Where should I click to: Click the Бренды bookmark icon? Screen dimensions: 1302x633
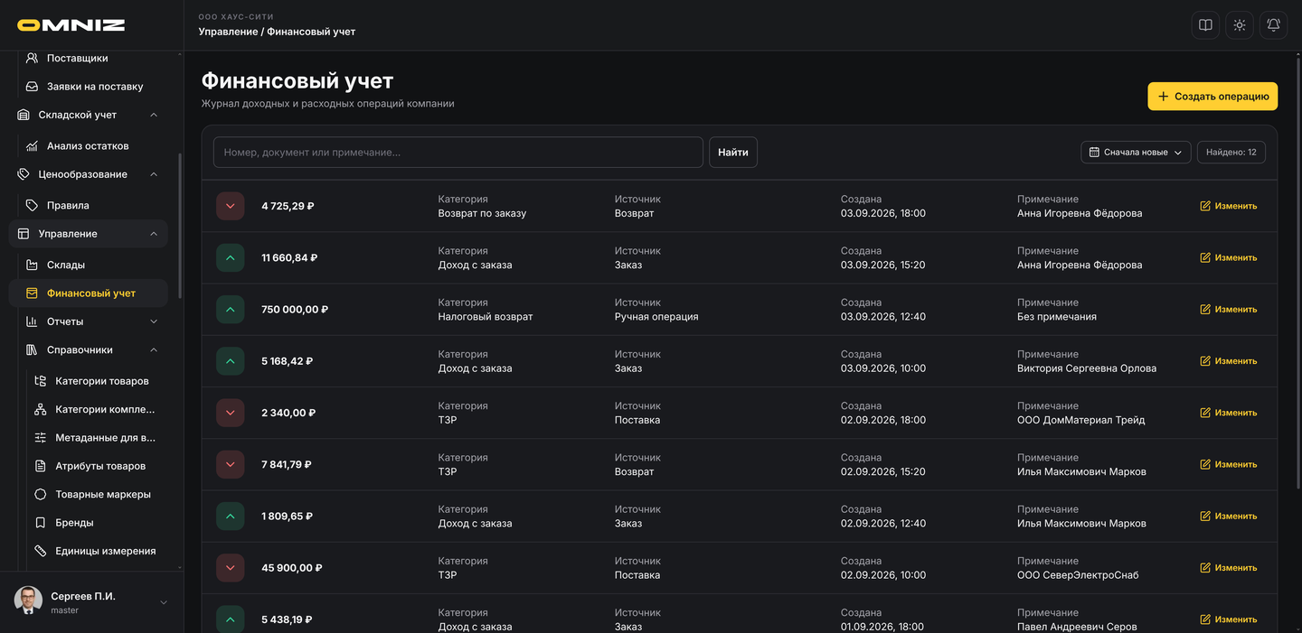[40, 523]
